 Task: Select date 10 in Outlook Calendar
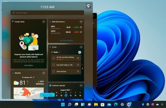[x=61, y=96]
